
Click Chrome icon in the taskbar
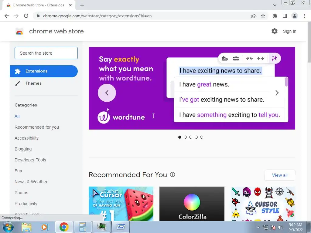pos(64,227)
